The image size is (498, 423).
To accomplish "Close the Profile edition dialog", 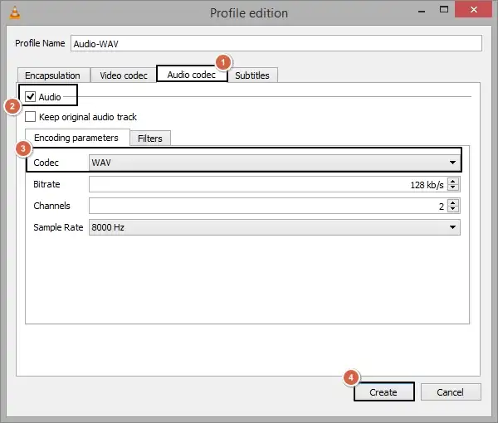I will pos(474,9).
